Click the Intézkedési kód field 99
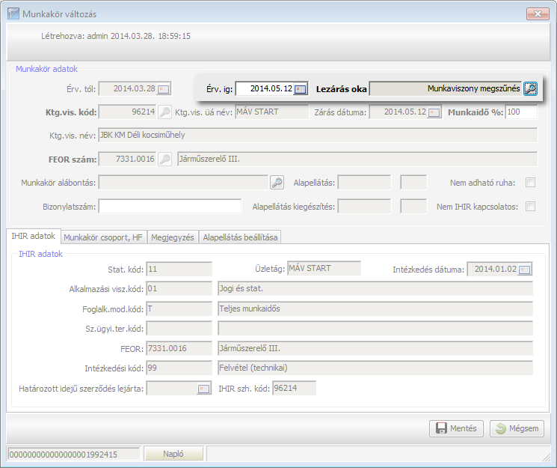Viewport: 557px width, 468px height. pyautogui.click(x=179, y=368)
